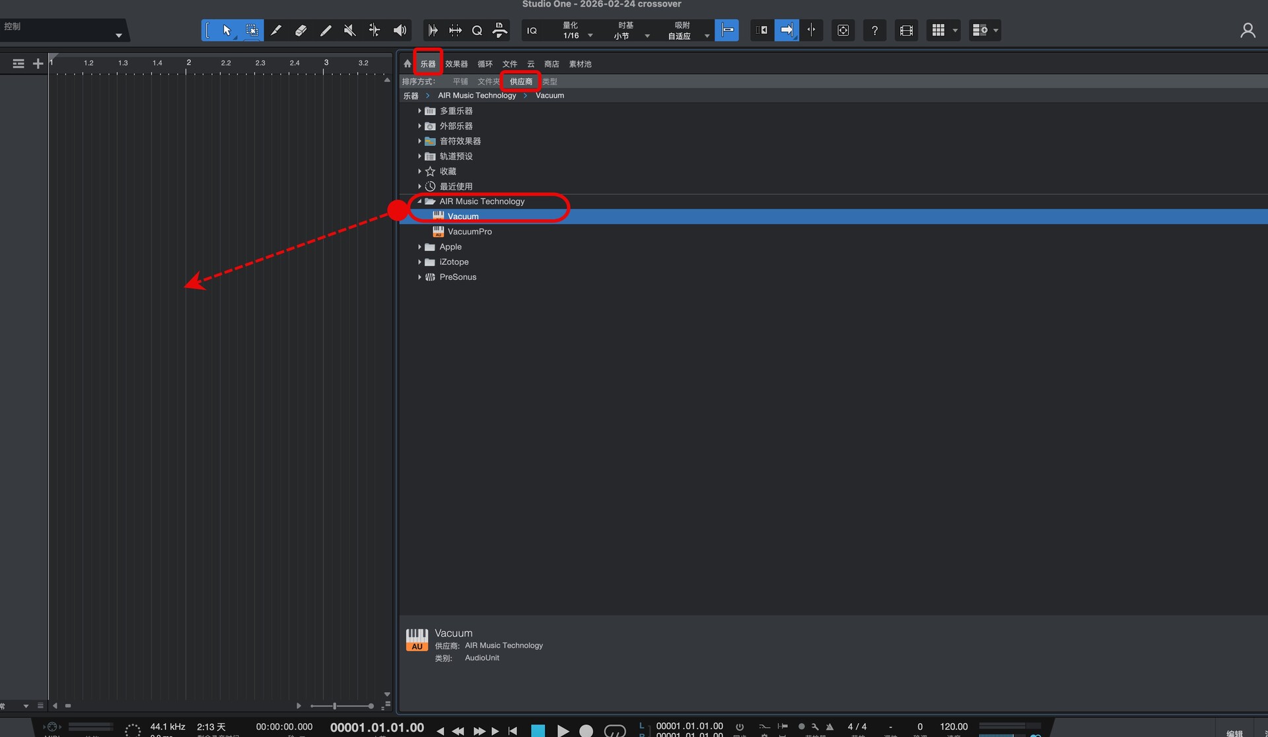Select the Mute tool

tap(350, 30)
